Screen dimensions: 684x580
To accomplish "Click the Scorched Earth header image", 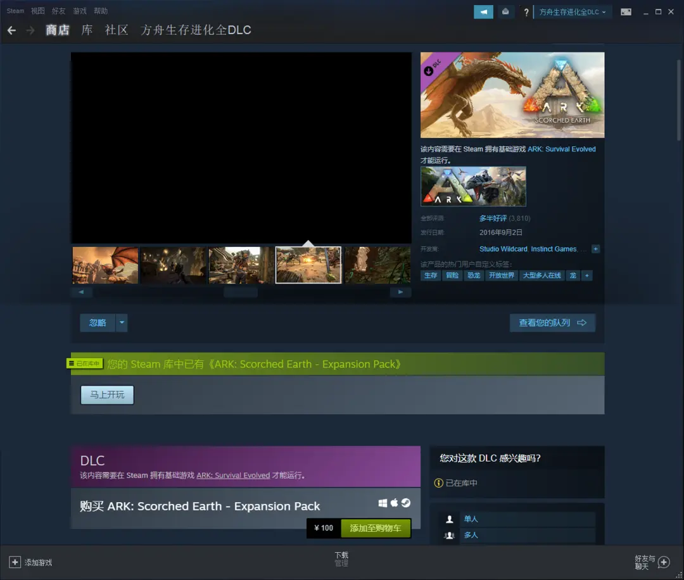I will 512,95.
